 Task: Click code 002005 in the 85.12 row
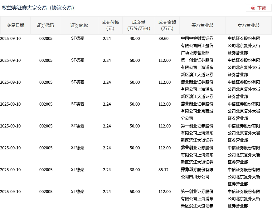46,170
